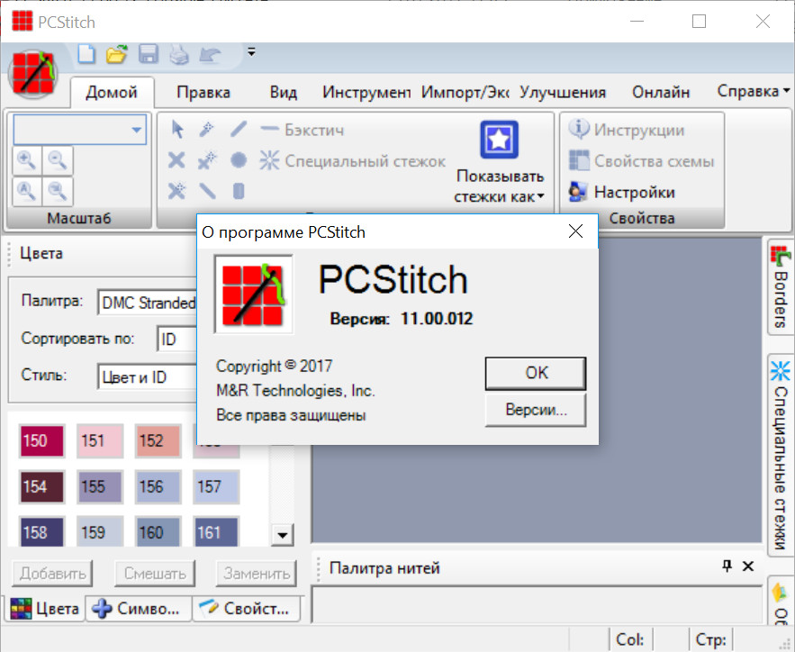The width and height of the screenshot is (795, 652).
Task: Click the Save diskette icon
Action: pyautogui.click(x=149, y=54)
